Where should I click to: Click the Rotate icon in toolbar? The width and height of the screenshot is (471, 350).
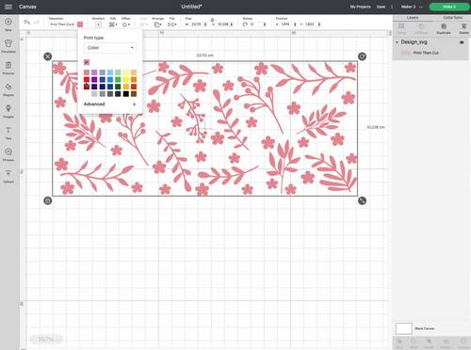(245, 24)
